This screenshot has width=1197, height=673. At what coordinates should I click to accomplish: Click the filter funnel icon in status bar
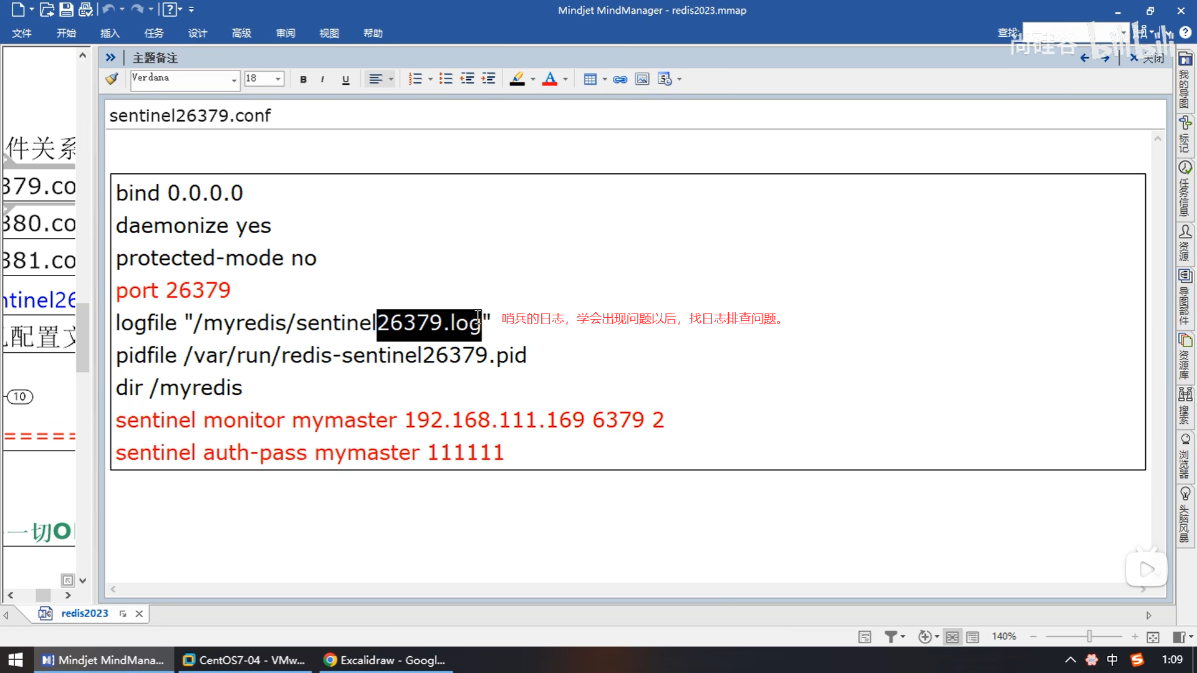coord(890,636)
